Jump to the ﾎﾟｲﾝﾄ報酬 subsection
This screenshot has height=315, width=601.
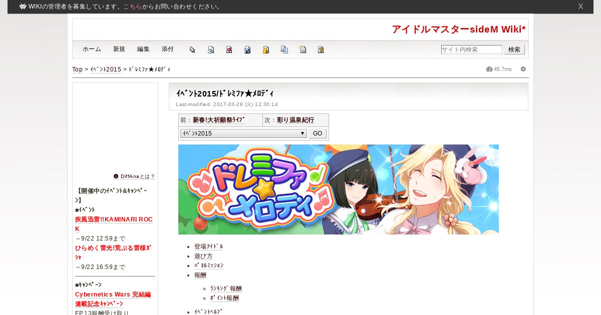click(x=224, y=298)
